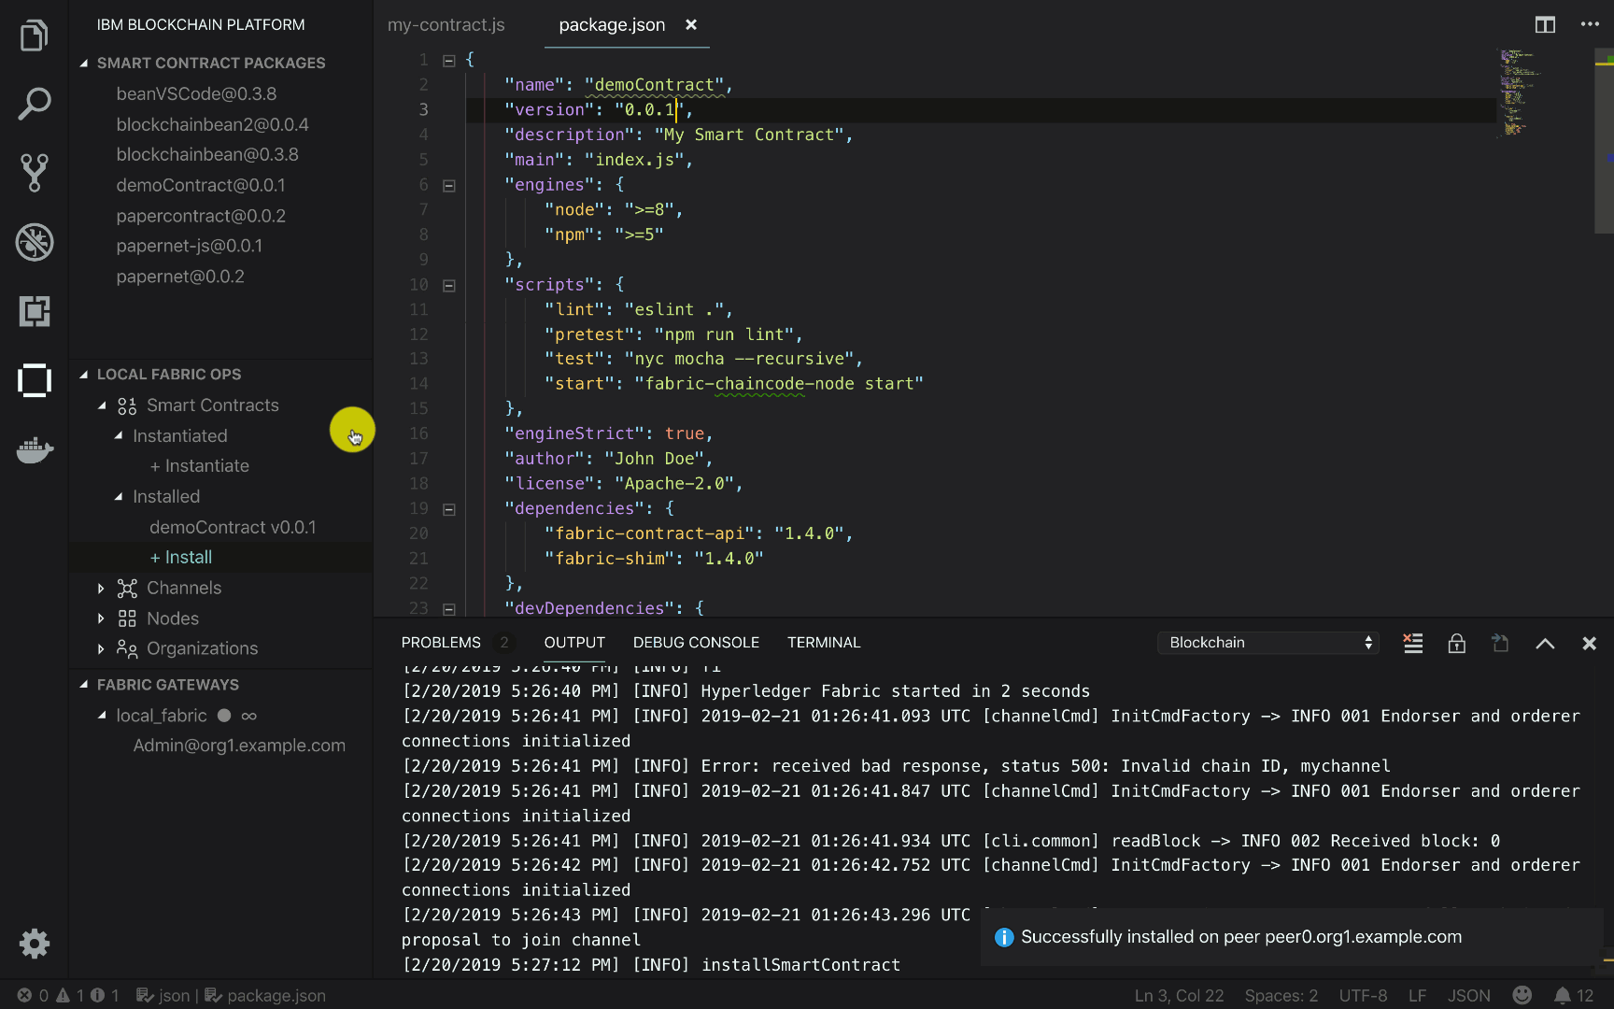Open the IBM Blockchain Platform view icon
1614x1009 pixels.
click(35, 380)
